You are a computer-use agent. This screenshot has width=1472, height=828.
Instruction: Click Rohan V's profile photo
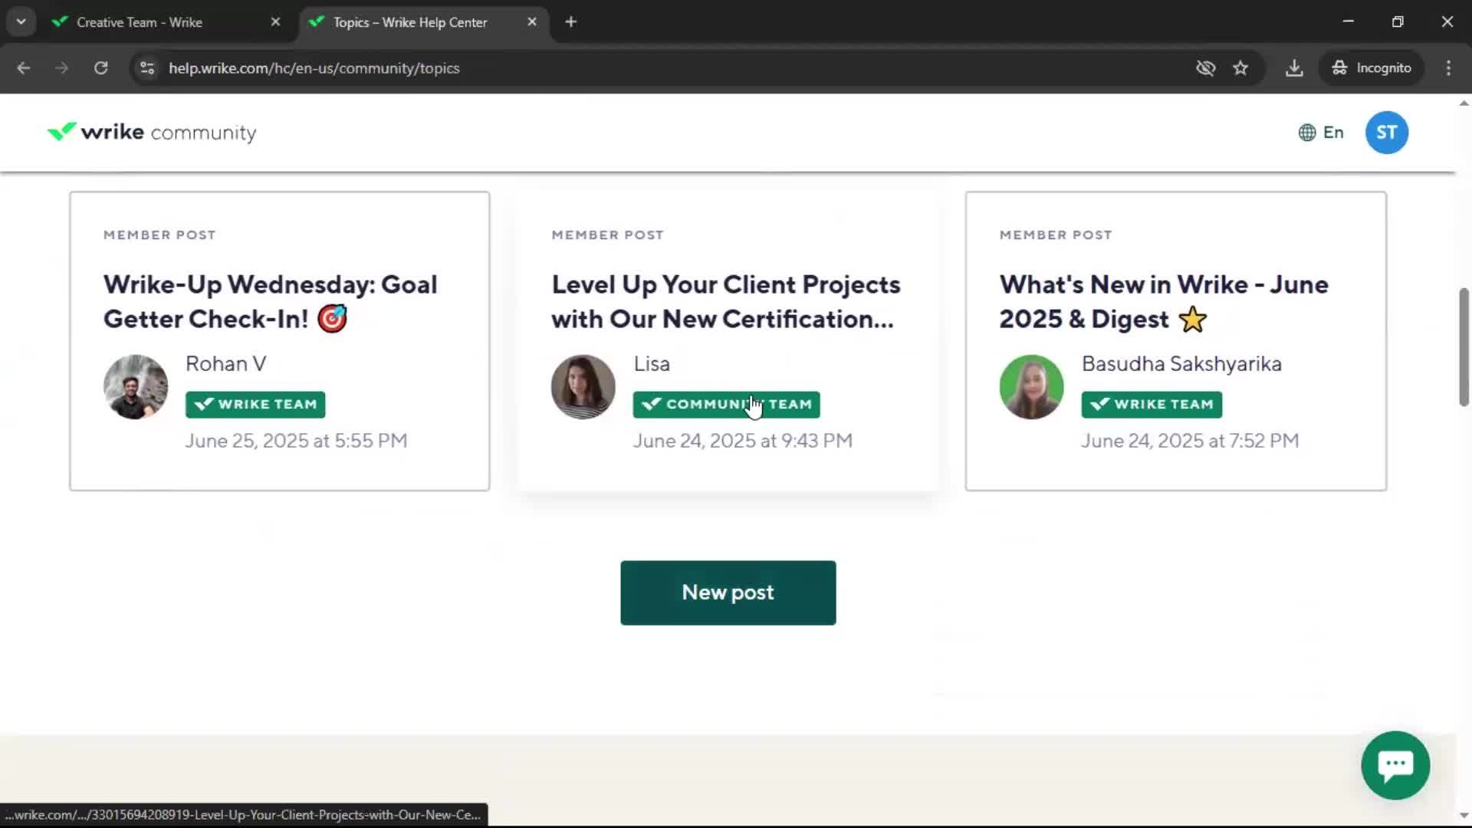pyautogui.click(x=136, y=386)
